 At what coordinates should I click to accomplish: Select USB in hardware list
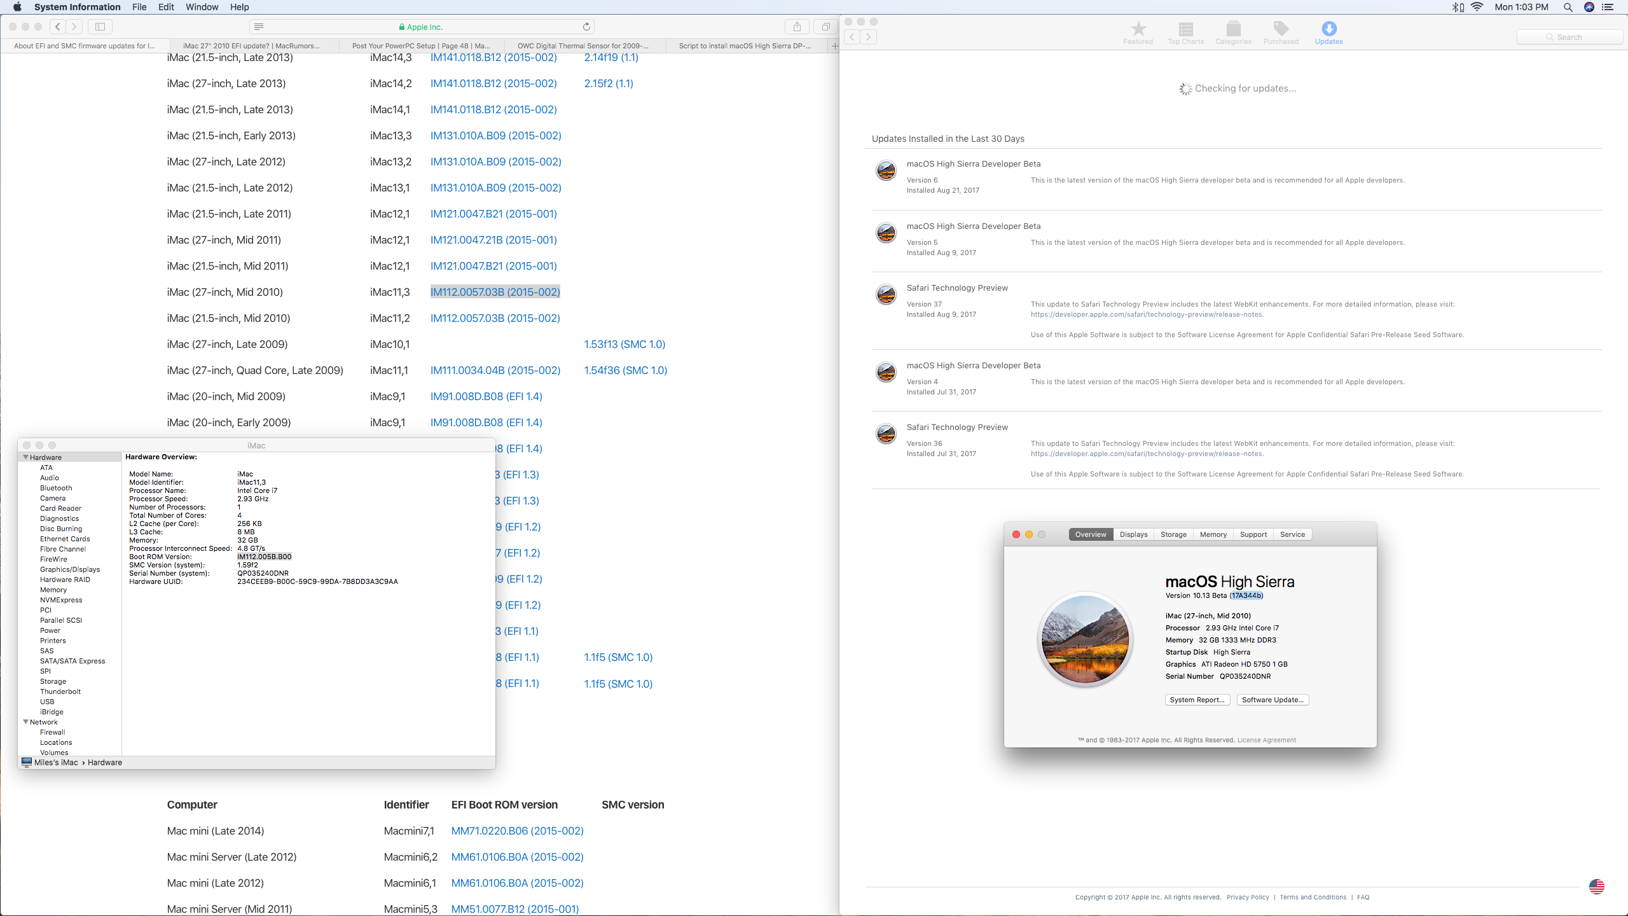[46, 702]
